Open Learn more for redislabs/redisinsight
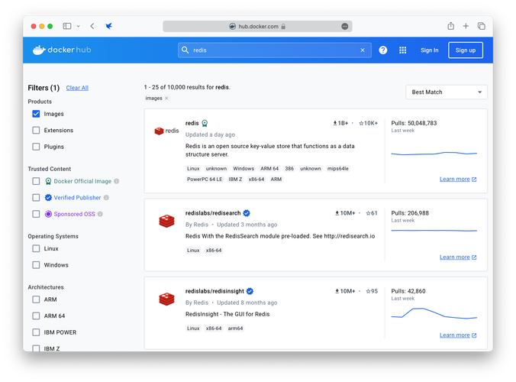Screen dimensions: 516x382 coord(458,335)
